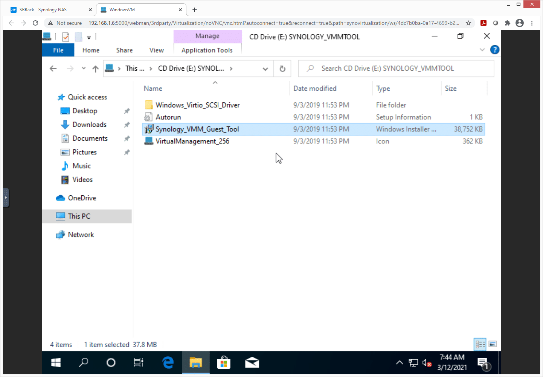Switch to the Home ribbon tab

pos(91,50)
